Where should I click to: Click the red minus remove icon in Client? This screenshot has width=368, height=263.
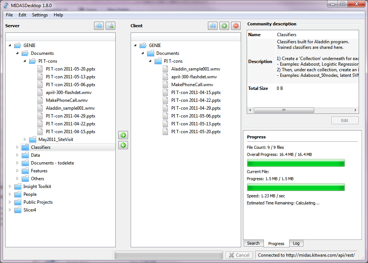(236, 26)
